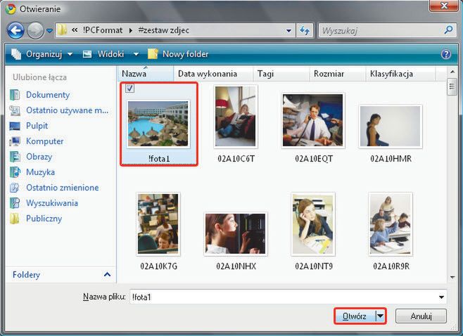This screenshot has width=463, height=336.
Task: Click the Widoki button
Action: [103, 54]
